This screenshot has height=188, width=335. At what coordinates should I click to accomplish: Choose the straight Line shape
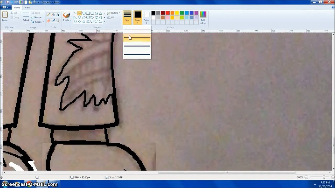coord(75,13)
